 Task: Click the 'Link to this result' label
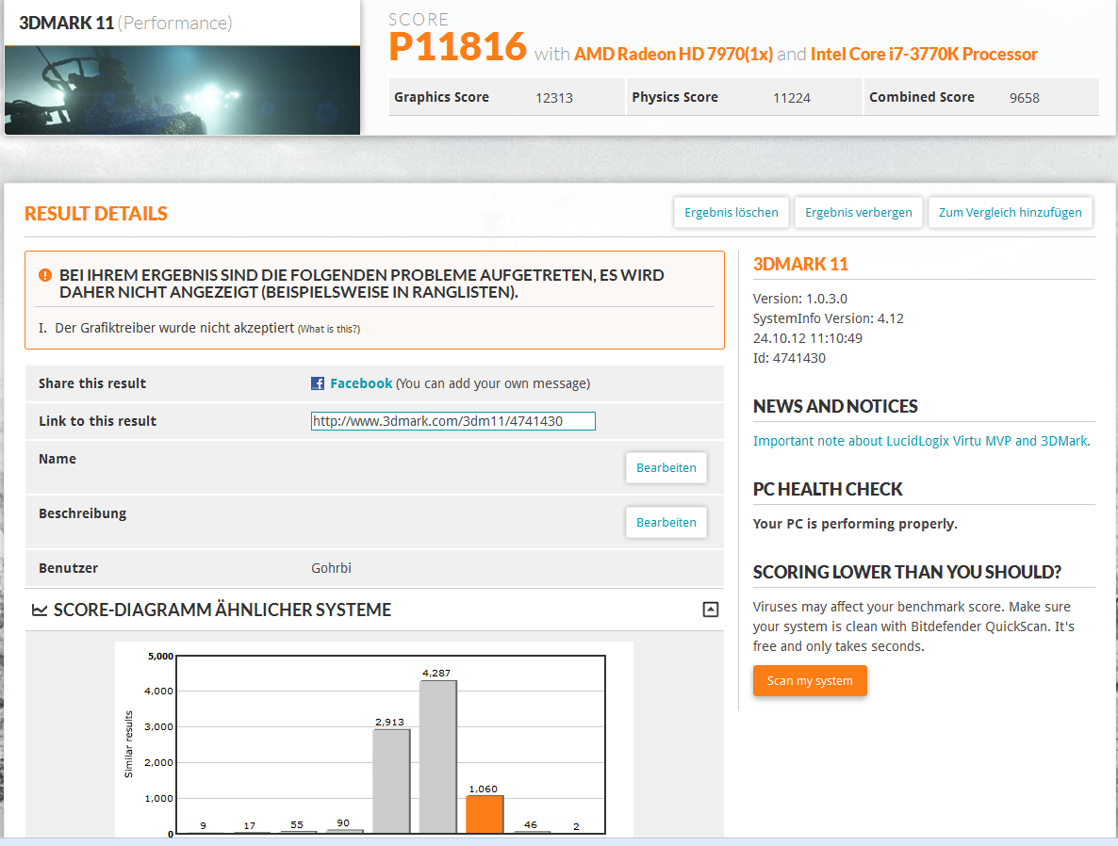(98, 421)
